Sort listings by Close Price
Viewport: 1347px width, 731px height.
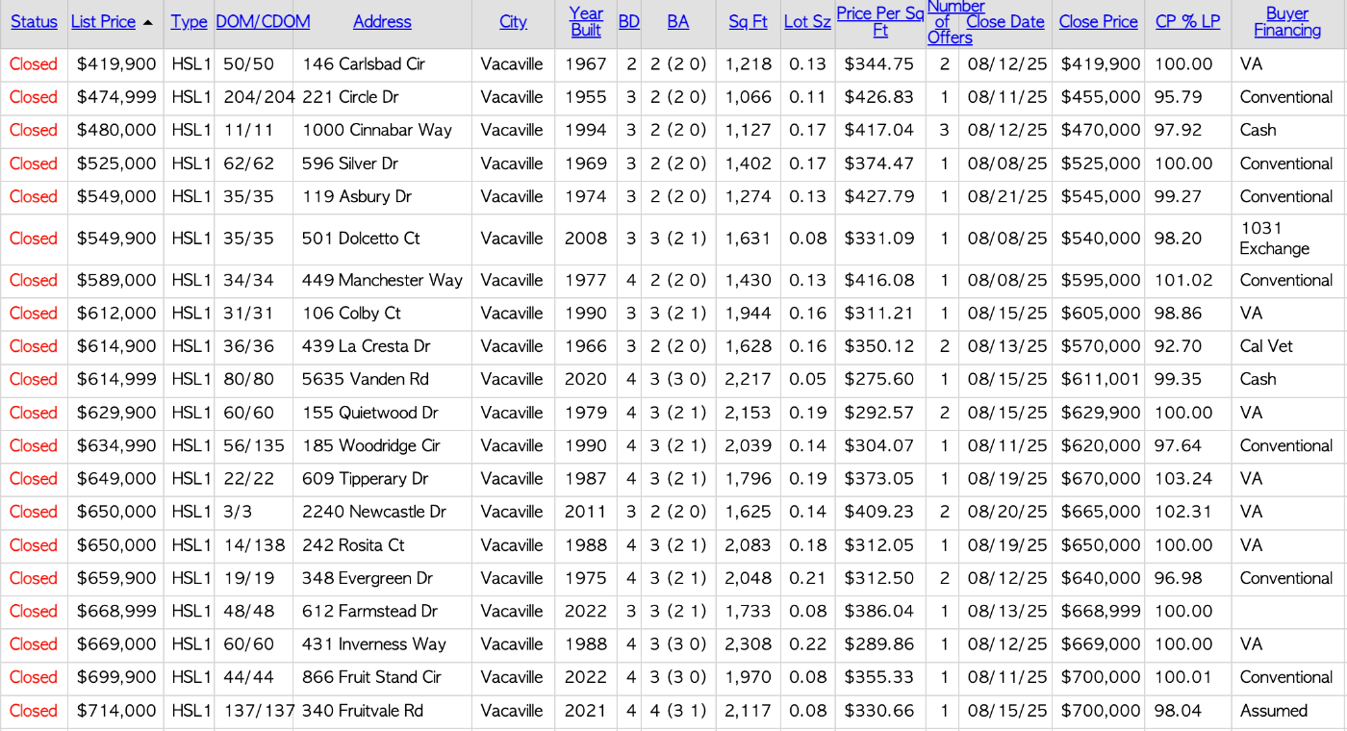tap(1098, 21)
